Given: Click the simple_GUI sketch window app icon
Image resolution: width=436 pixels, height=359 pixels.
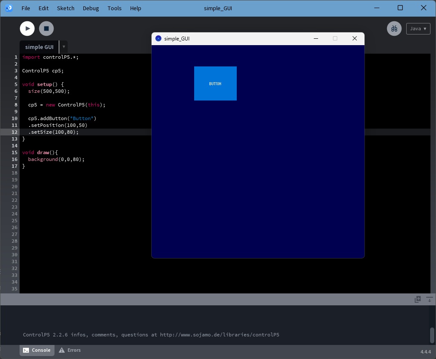Looking at the screenshot, I should pyautogui.click(x=158, y=38).
